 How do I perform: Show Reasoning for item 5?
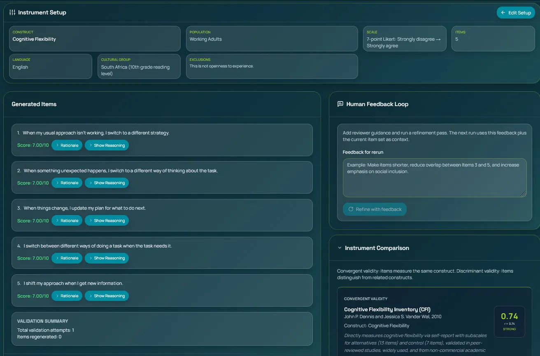pyautogui.click(x=107, y=296)
